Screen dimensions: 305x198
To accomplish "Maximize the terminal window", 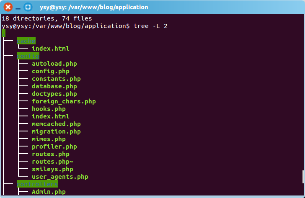I will click(28, 7).
